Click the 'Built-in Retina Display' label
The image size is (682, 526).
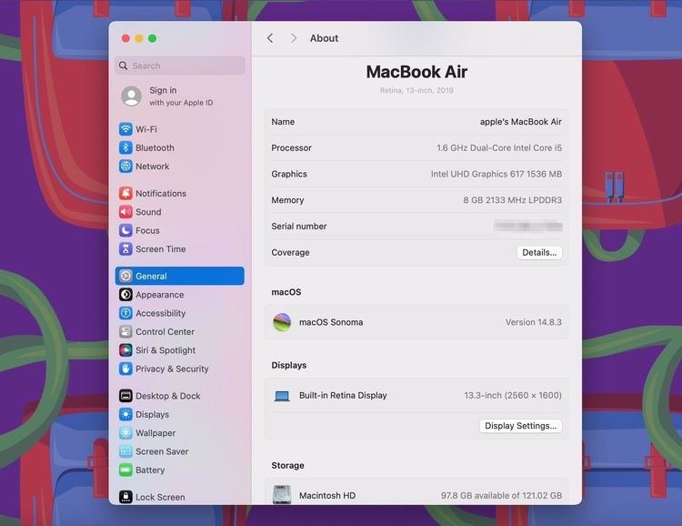pyautogui.click(x=343, y=395)
